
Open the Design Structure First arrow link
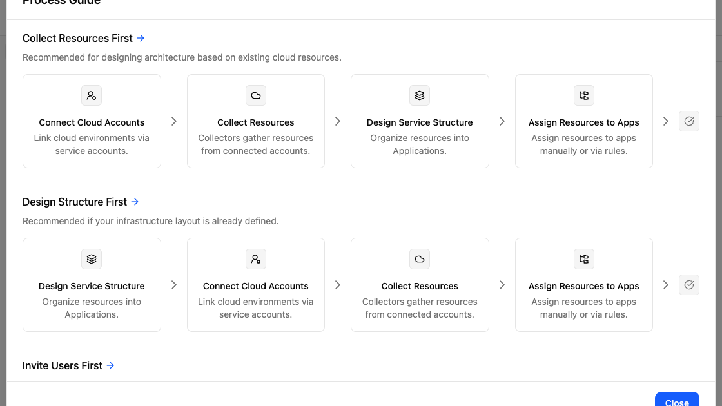click(135, 202)
